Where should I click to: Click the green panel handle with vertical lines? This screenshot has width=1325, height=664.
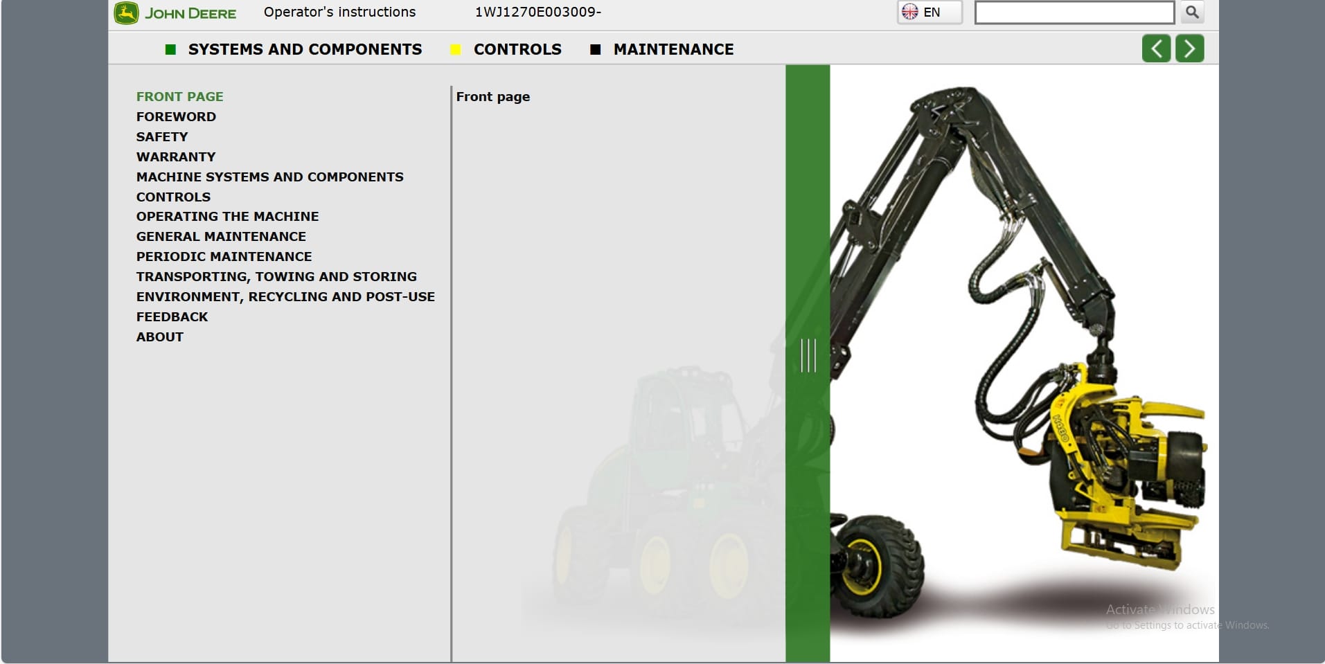click(x=808, y=355)
